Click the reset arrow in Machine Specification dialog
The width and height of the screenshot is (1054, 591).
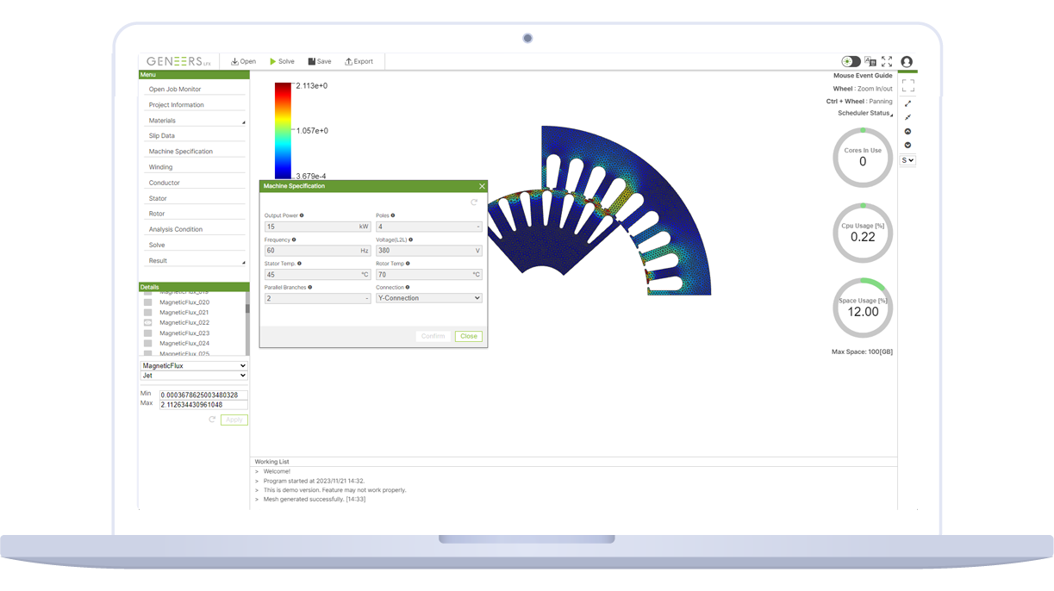[474, 202]
